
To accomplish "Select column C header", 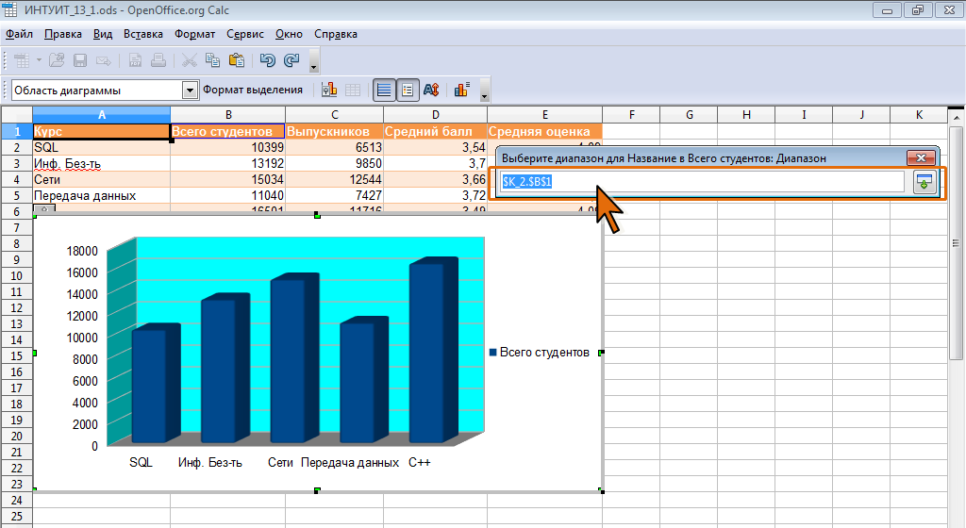I will [335, 114].
